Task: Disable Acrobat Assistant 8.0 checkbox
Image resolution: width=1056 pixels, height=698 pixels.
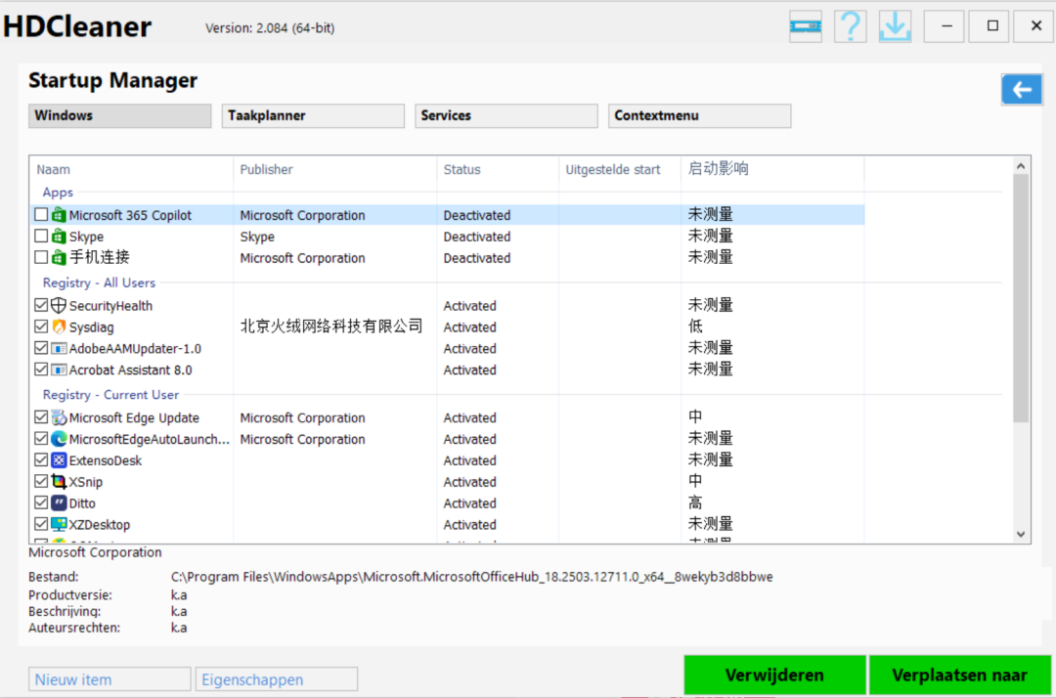Action: click(x=41, y=370)
